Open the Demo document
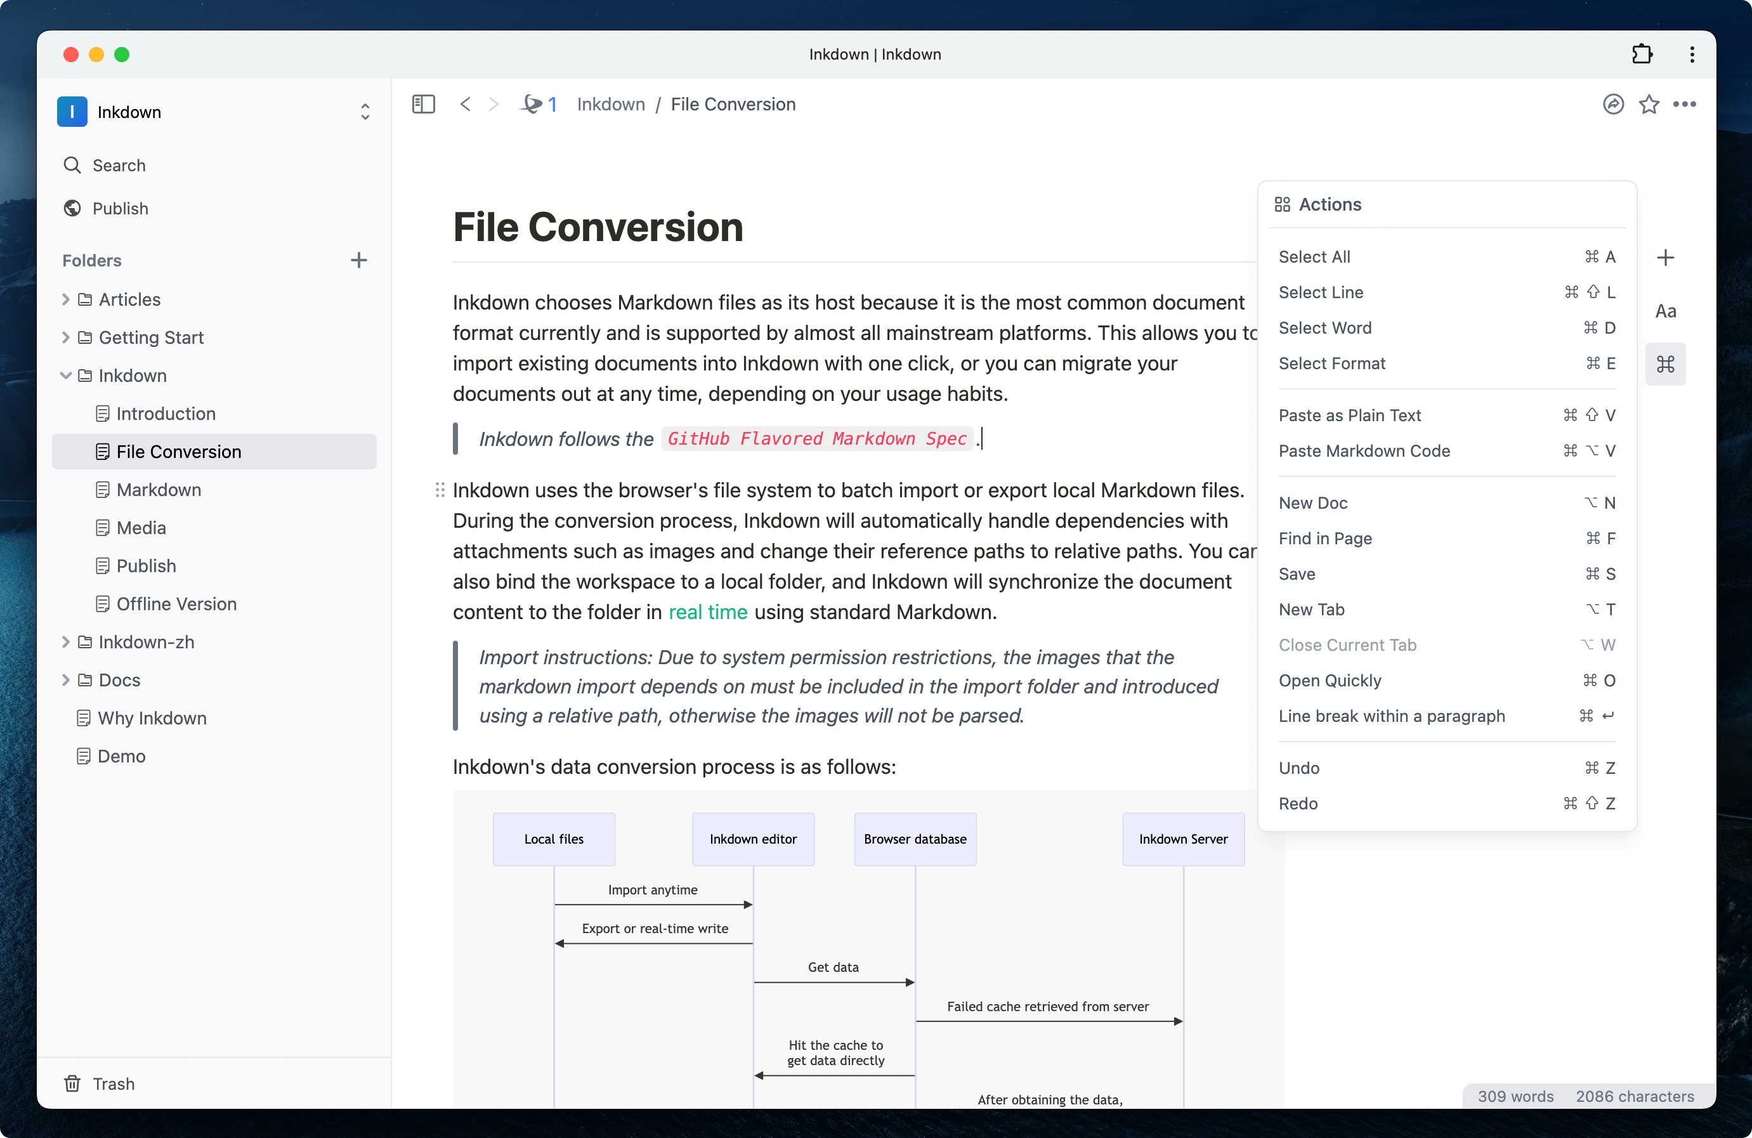The width and height of the screenshot is (1752, 1138). coord(214,756)
